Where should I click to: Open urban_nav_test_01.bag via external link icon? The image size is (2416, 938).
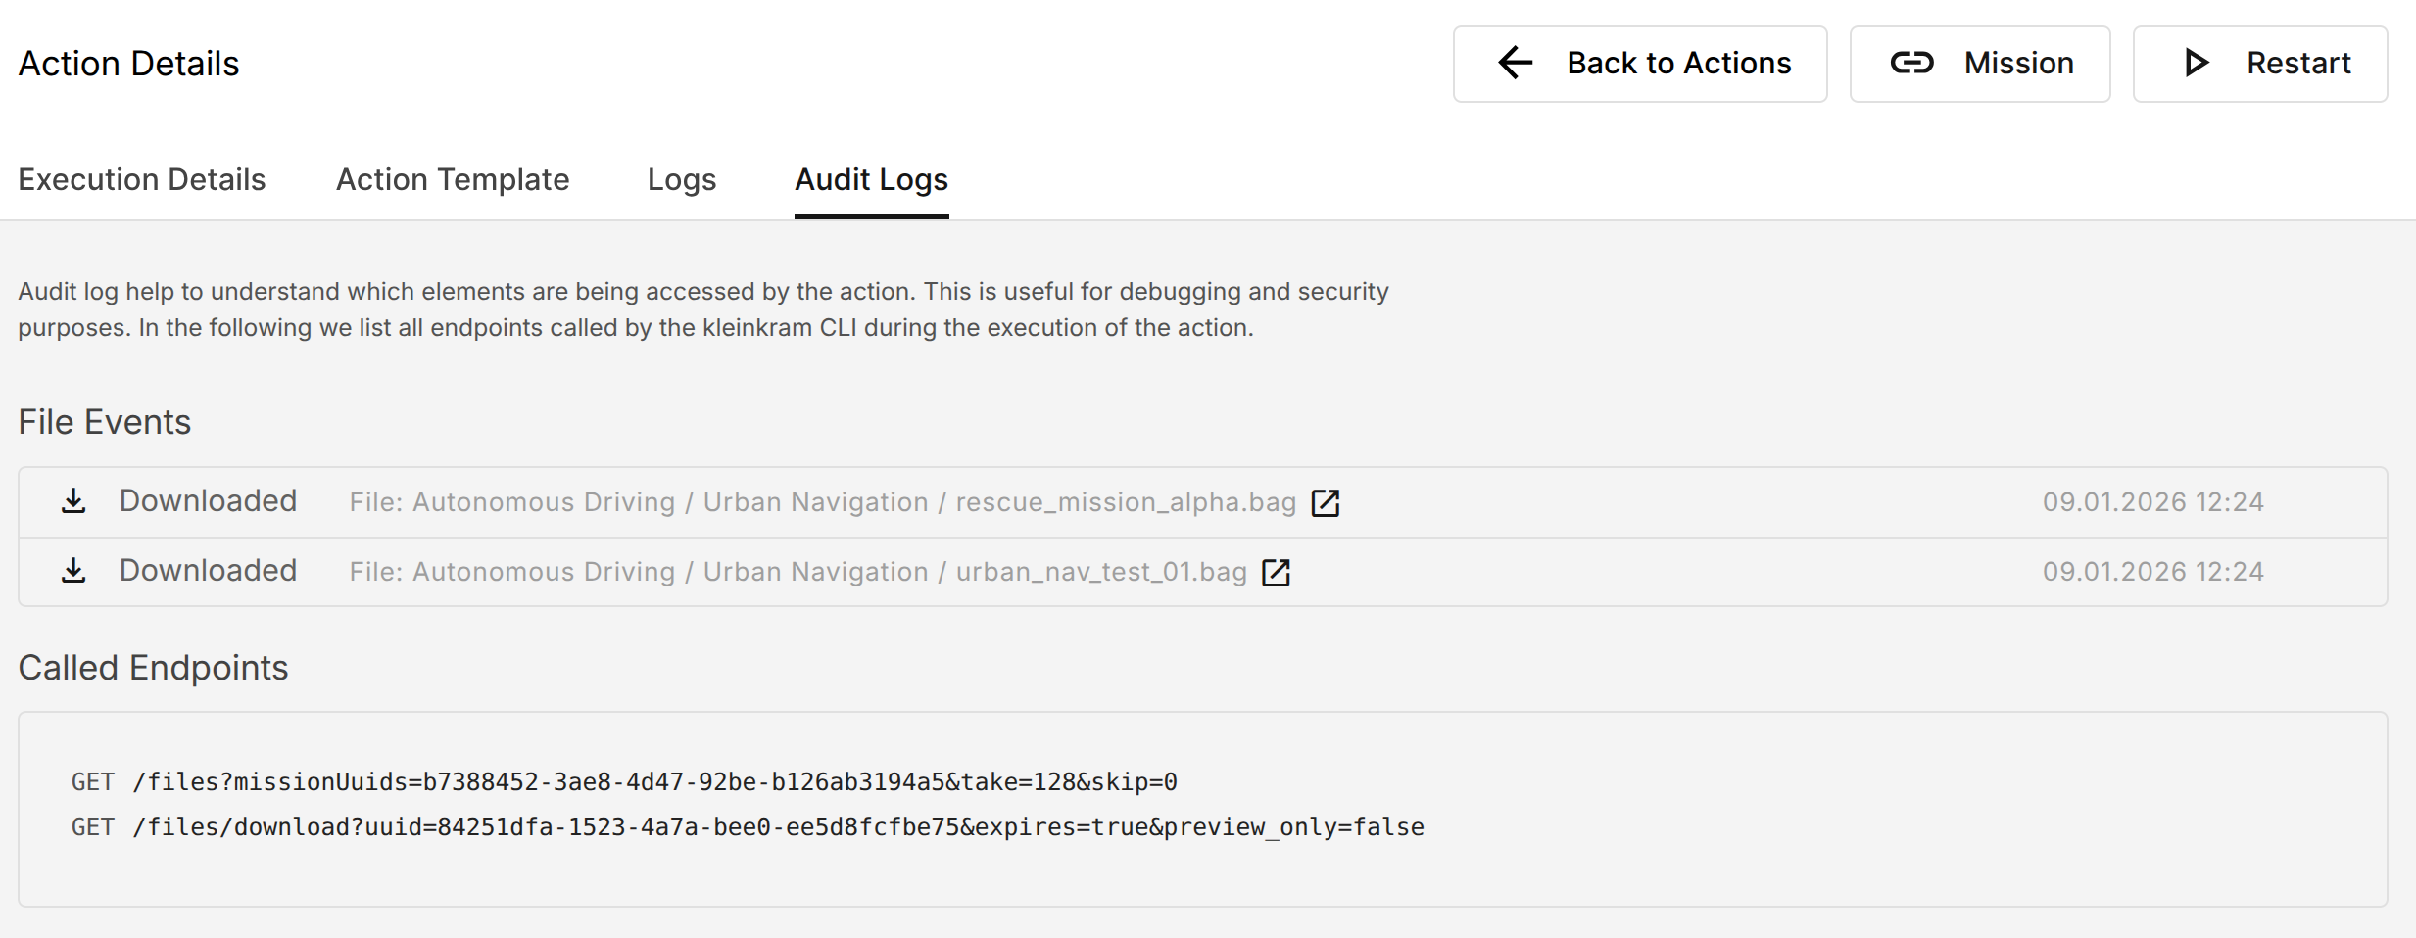coord(1277,573)
